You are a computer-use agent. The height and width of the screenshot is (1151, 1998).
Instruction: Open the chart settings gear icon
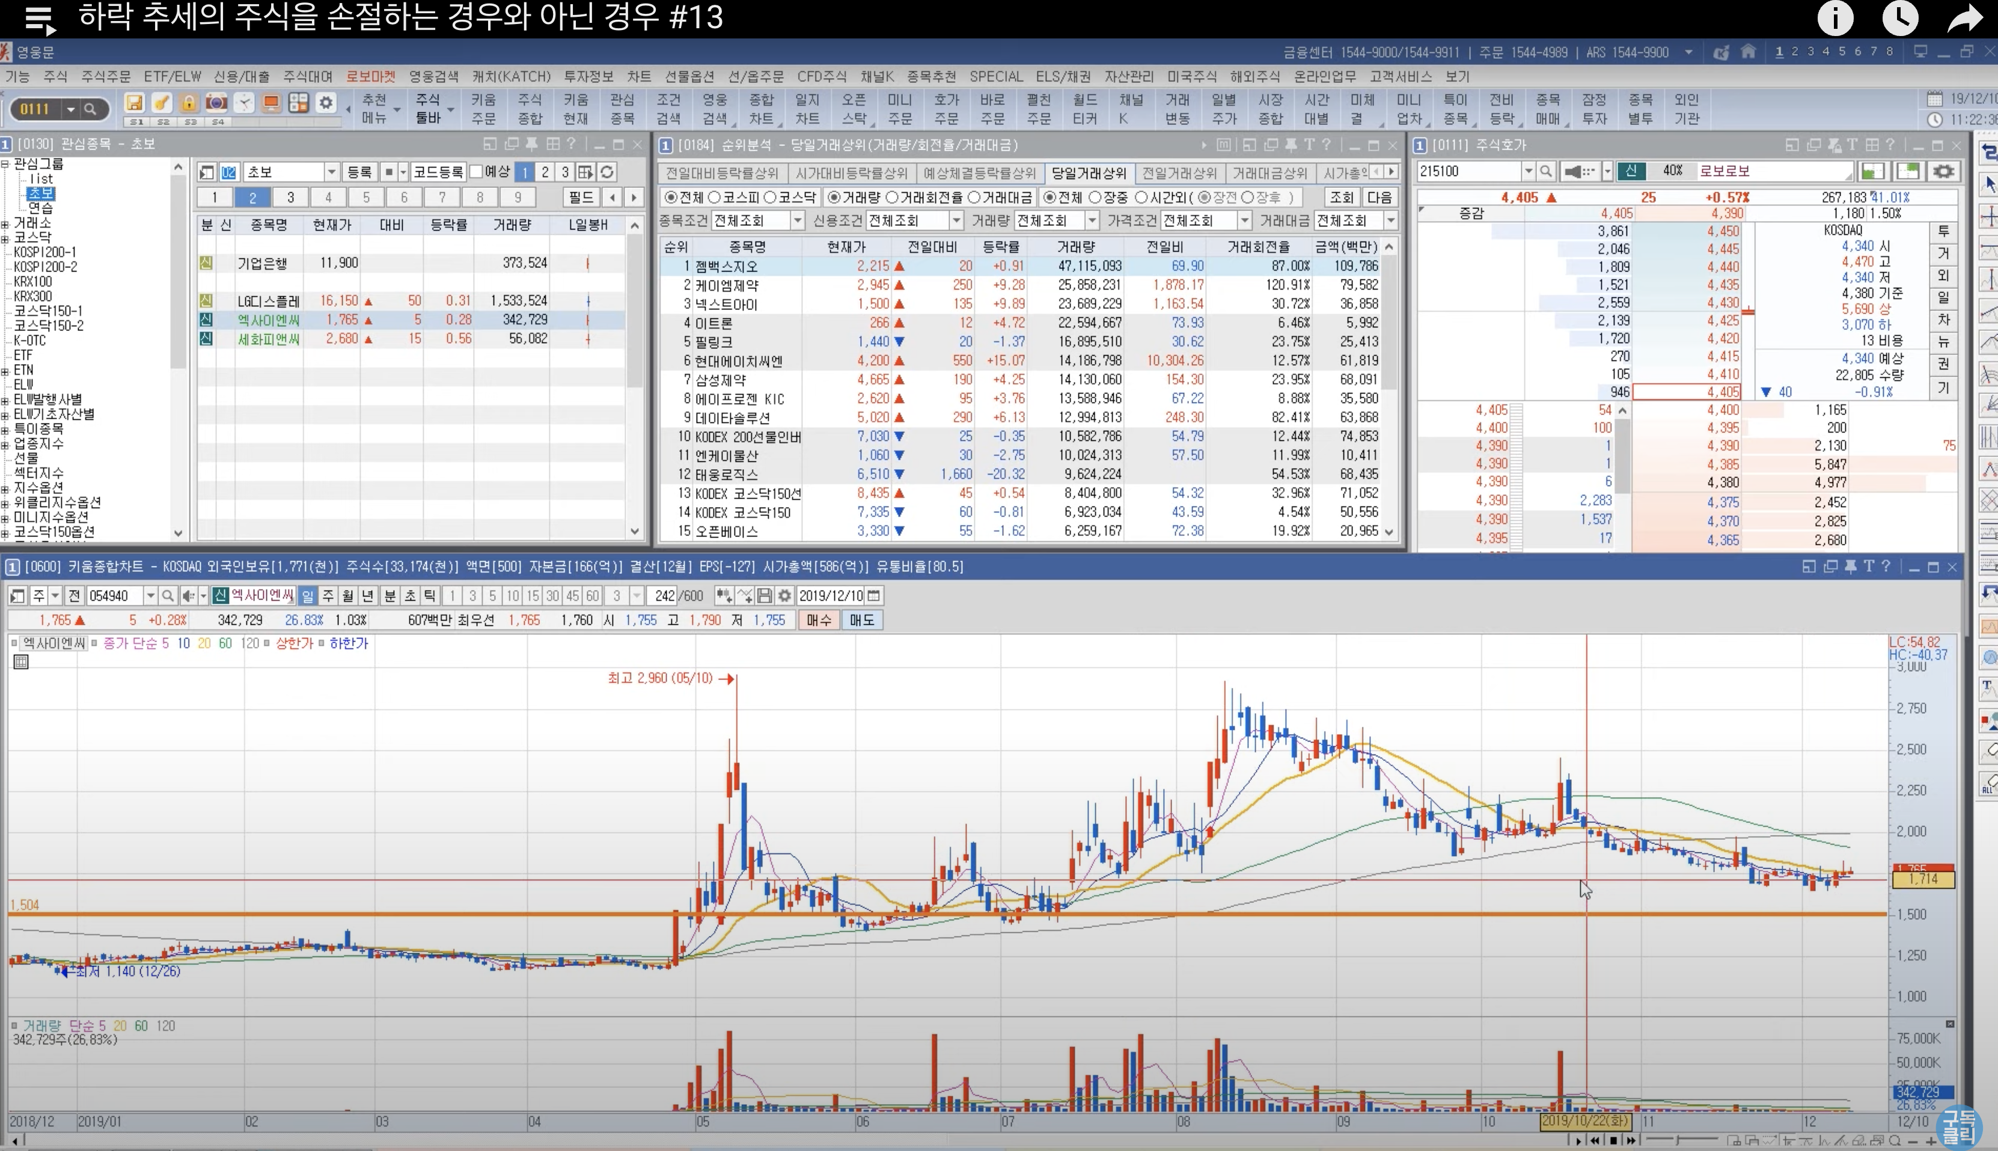pyautogui.click(x=784, y=596)
